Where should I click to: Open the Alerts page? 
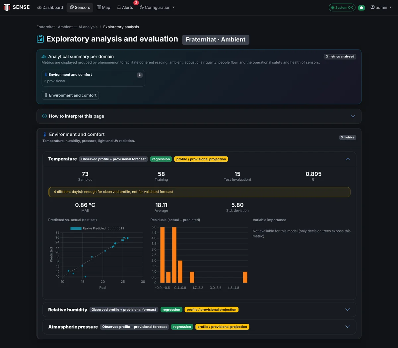pyautogui.click(x=125, y=7)
